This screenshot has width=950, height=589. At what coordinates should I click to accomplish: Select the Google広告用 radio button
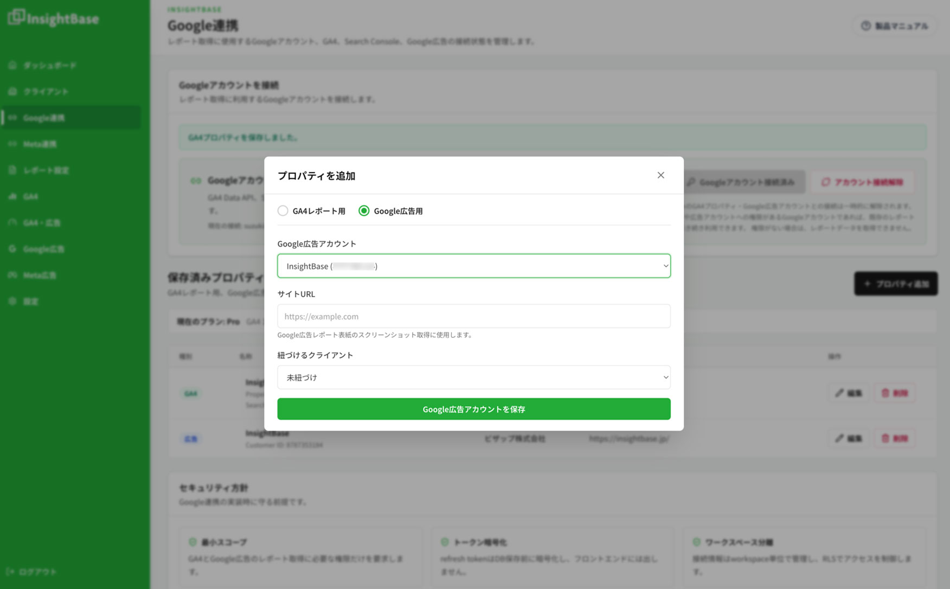(x=364, y=211)
